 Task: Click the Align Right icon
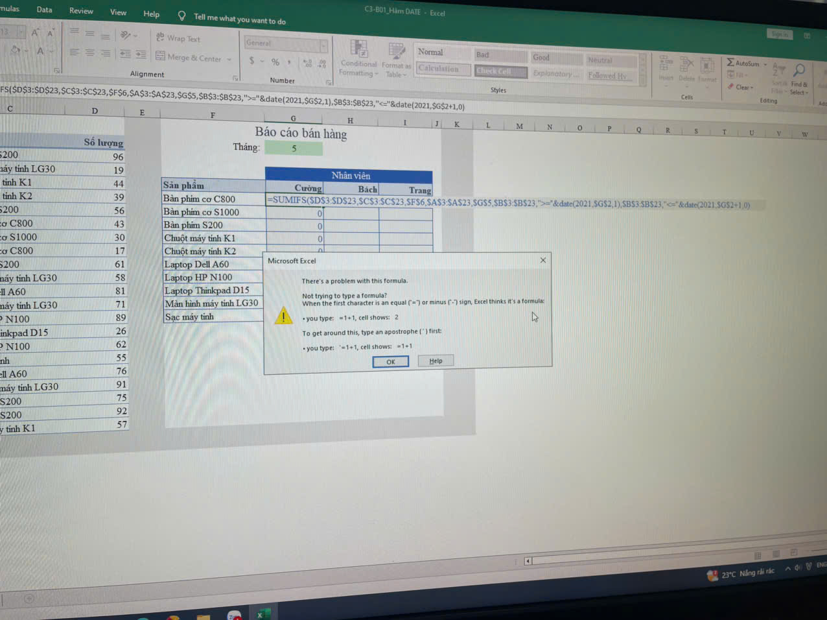(x=105, y=54)
